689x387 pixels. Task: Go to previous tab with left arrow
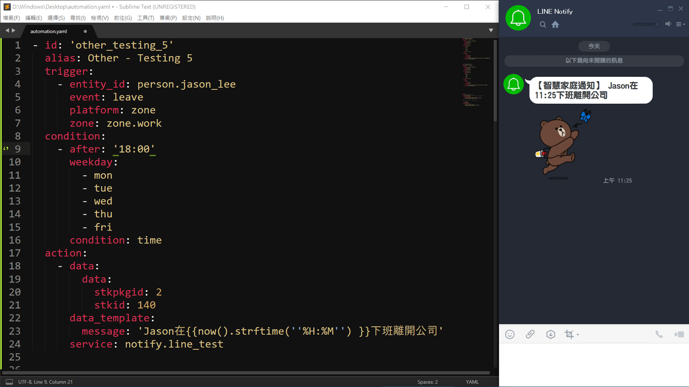(7, 31)
